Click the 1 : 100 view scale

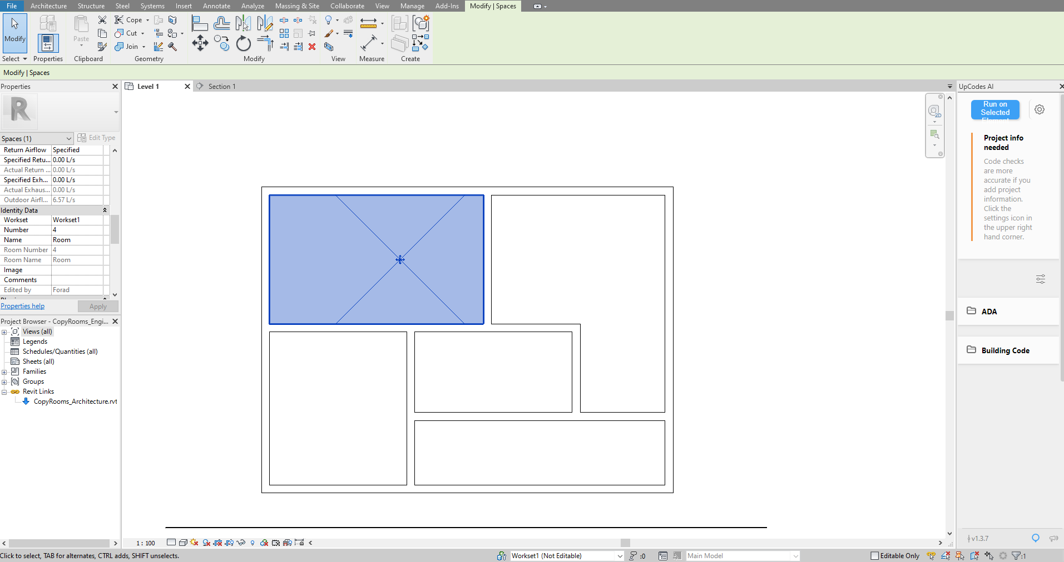pyautogui.click(x=146, y=543)
